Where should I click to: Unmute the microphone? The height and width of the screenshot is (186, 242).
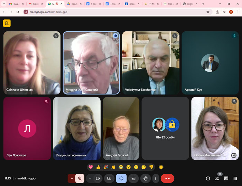click(80, 178)
